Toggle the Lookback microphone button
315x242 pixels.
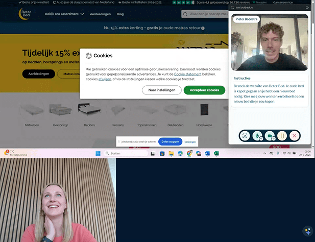257,136
